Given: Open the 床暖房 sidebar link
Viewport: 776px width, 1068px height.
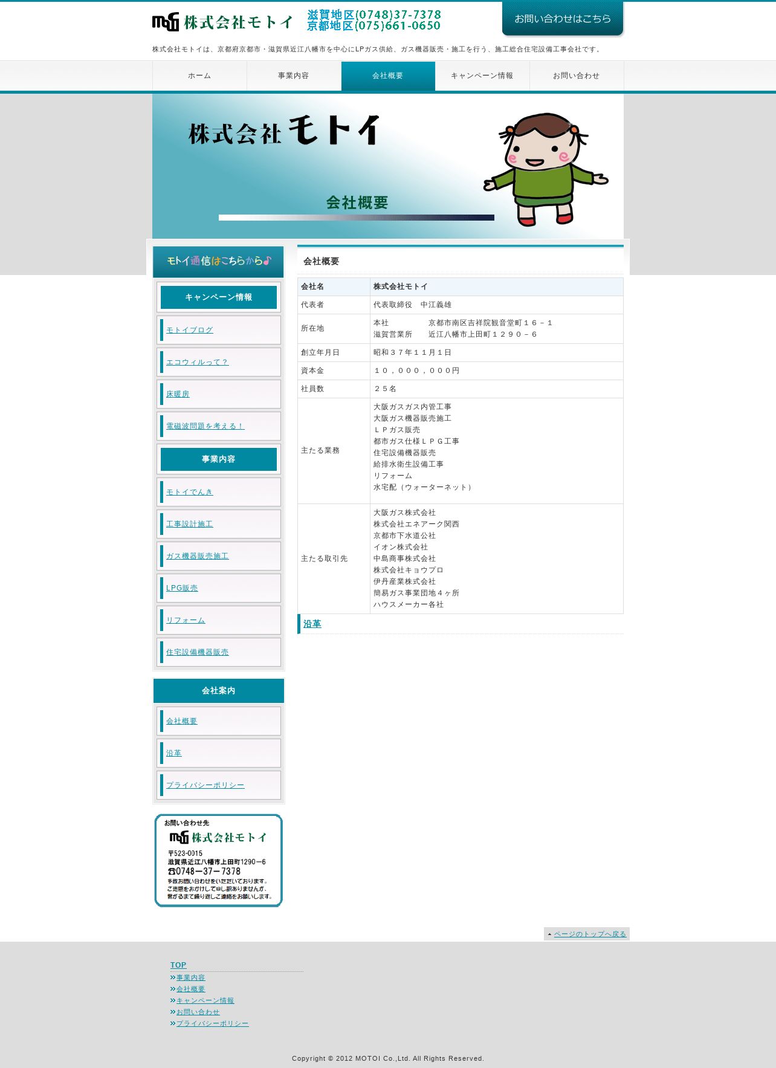Looking at the screenshot, I should coord(178,394).
